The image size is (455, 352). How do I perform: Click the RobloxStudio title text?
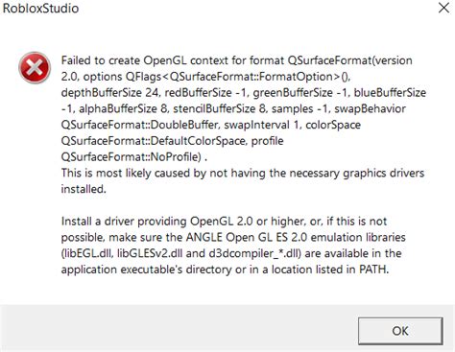[x=40, y=9]
